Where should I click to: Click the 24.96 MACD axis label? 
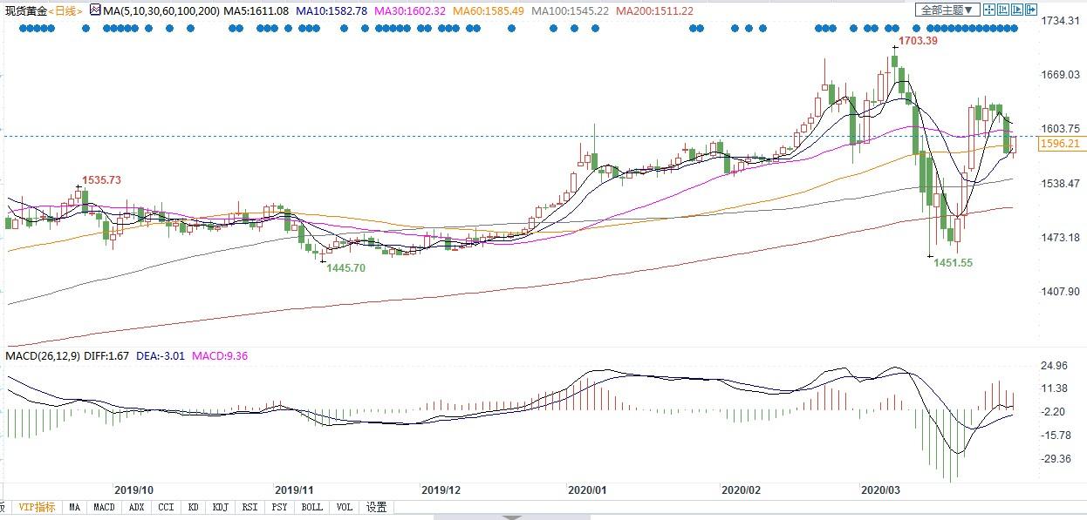pyautogui.click(x=1056, y=365)
